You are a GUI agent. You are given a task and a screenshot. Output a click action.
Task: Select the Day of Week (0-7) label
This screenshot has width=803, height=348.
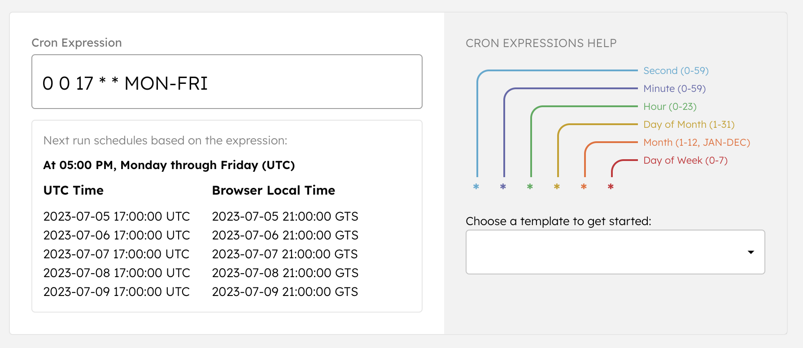click(x=685, y=160)
